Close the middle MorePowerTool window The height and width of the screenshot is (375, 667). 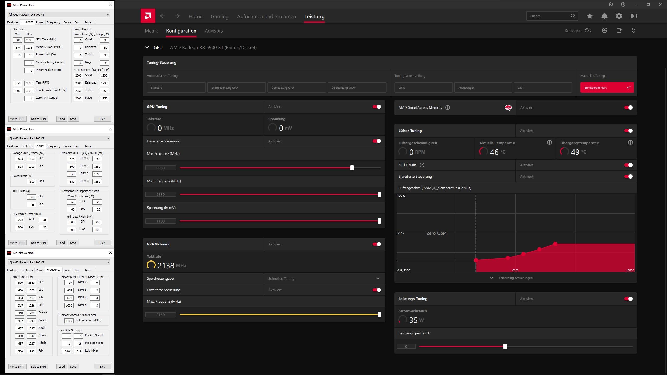point(110,129)
